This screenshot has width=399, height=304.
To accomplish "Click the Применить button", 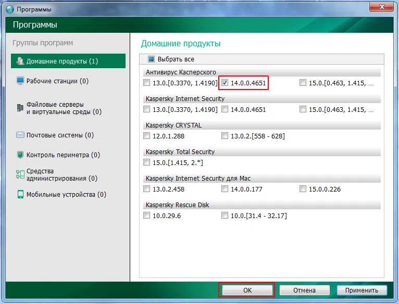I will point(362,290).
